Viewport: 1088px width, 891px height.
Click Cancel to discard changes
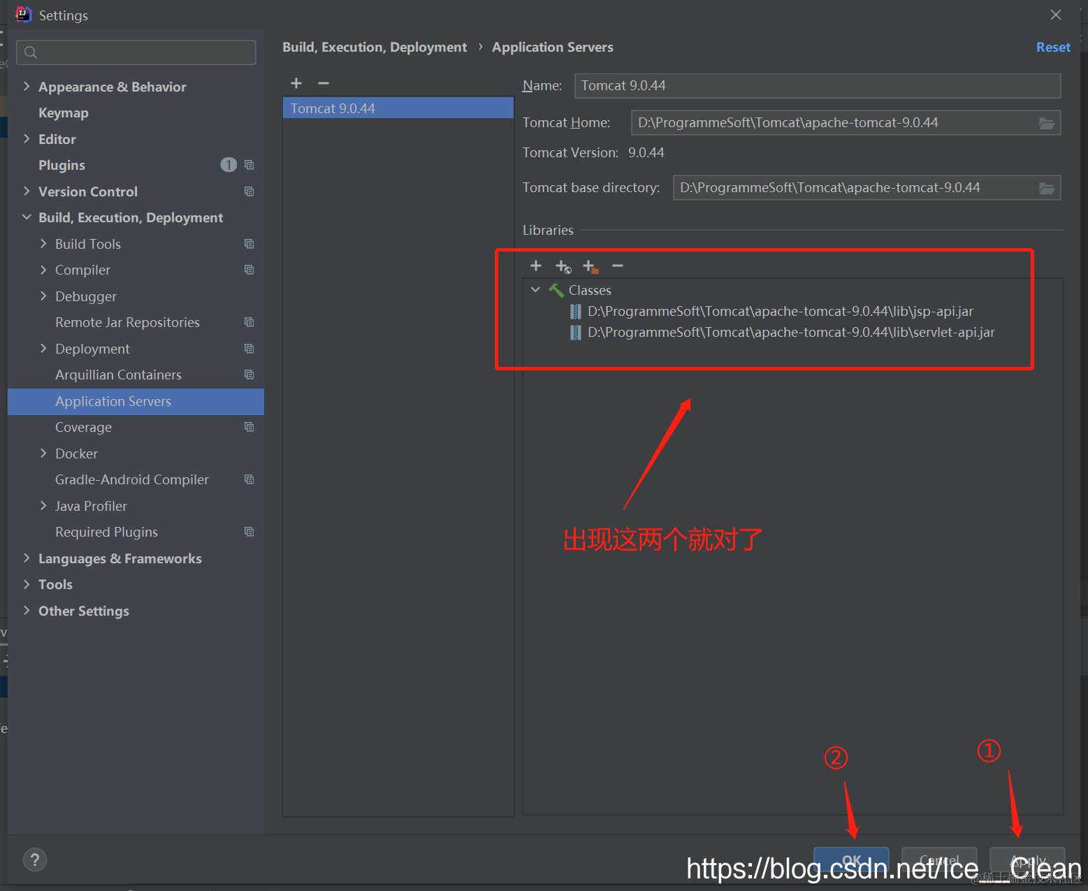[939, 861]
